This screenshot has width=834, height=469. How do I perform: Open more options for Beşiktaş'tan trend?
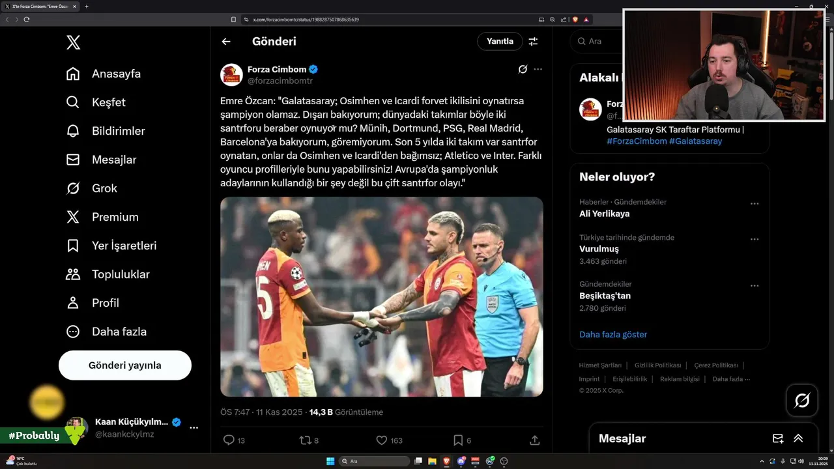point(755,286)
